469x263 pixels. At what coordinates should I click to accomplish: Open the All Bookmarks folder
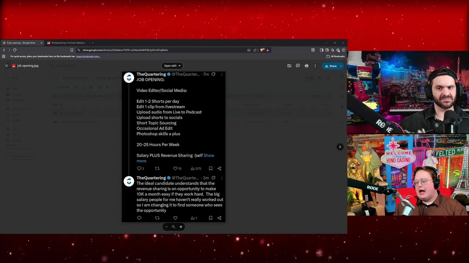click(x=336, y=56)
